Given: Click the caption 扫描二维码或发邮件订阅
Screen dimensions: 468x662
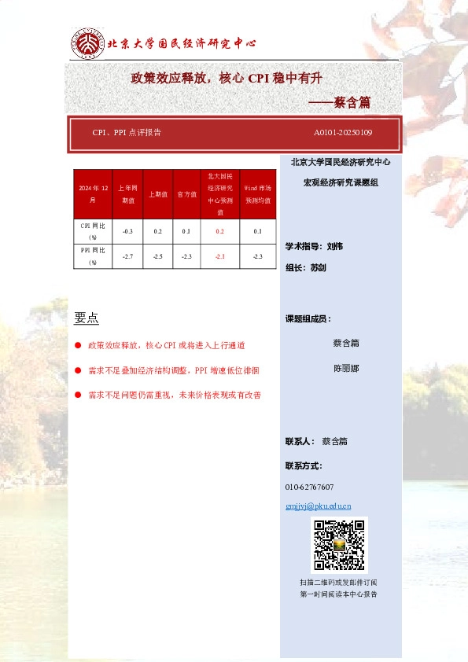Looking at the screenshot, I should click(338, 583).
